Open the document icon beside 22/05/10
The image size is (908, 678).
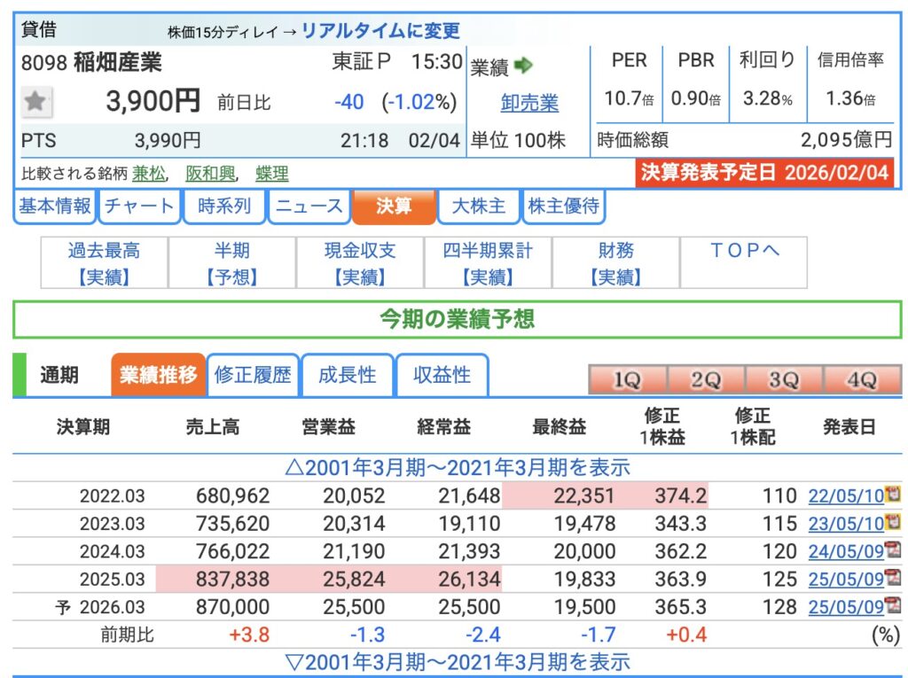pos(893,495)
